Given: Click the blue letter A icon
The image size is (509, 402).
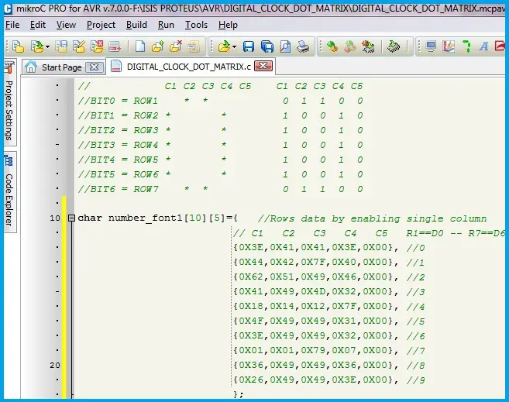Looking at the screenshot, I should (x=483, y=46).
